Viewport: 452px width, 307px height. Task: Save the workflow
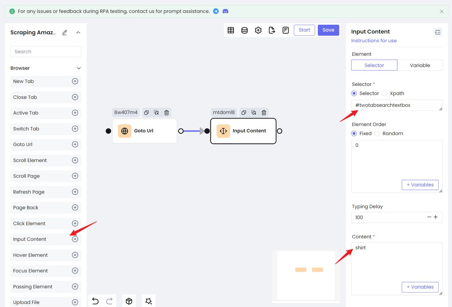point(328,30)
